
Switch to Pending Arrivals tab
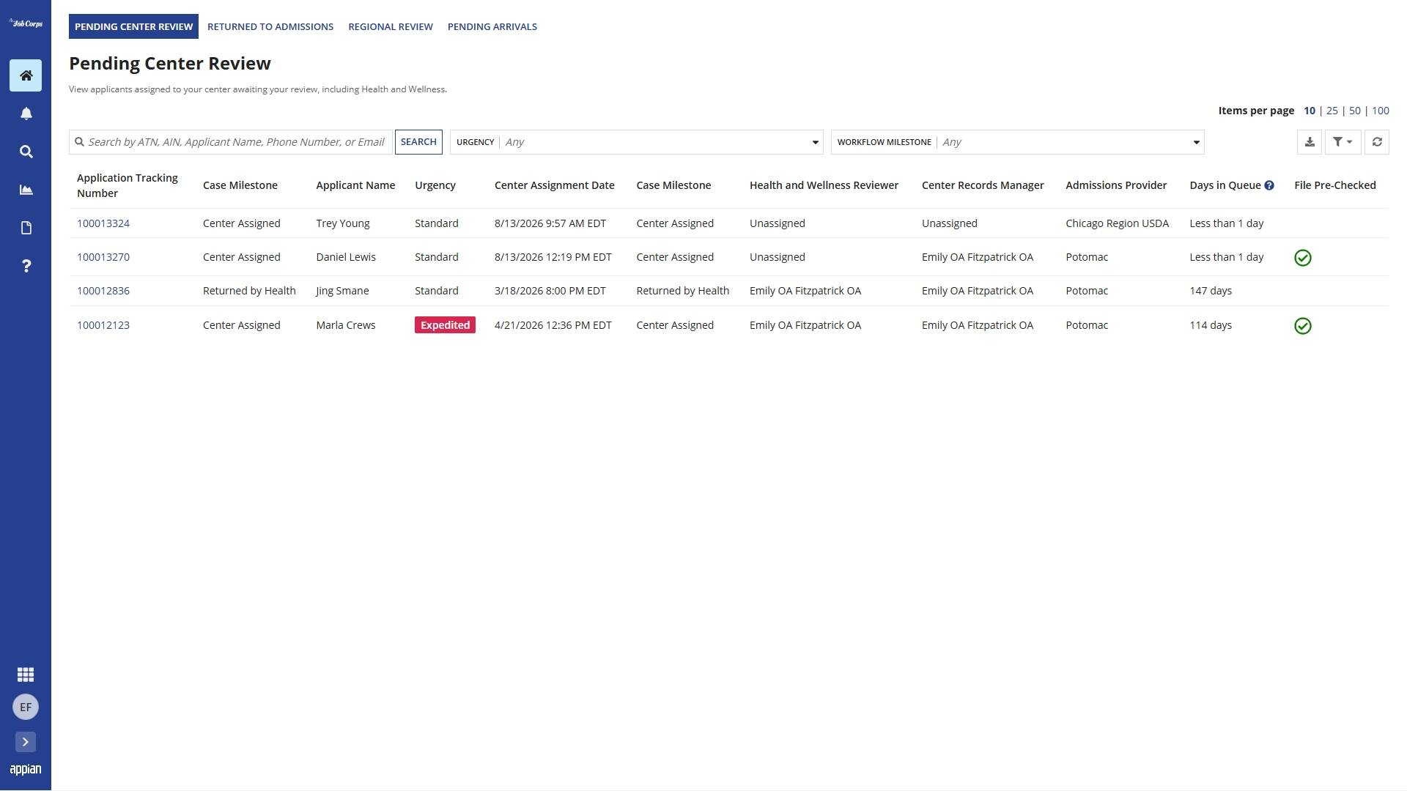point(492,26)
